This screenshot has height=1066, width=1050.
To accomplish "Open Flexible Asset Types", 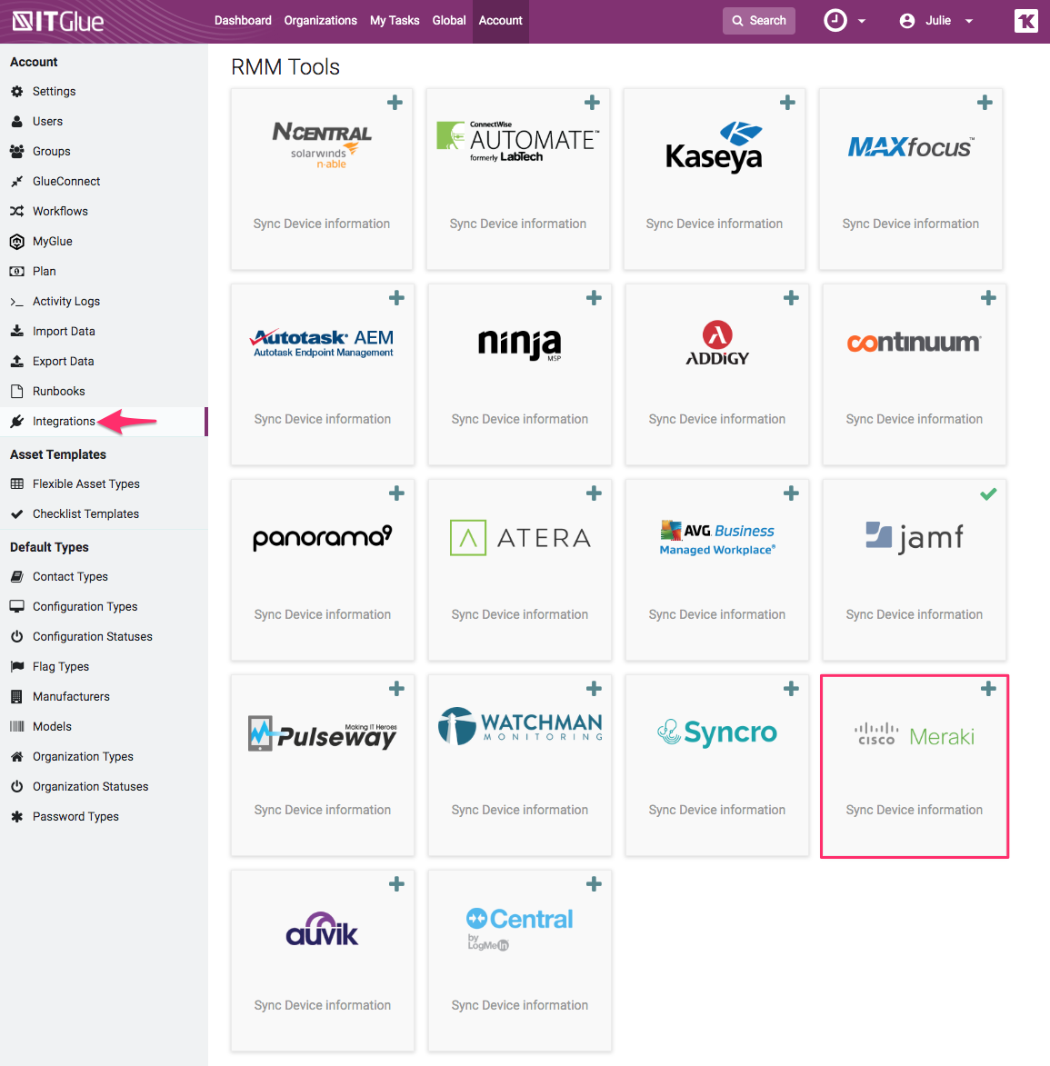I will pyautogui.click(x=85, y=483).
